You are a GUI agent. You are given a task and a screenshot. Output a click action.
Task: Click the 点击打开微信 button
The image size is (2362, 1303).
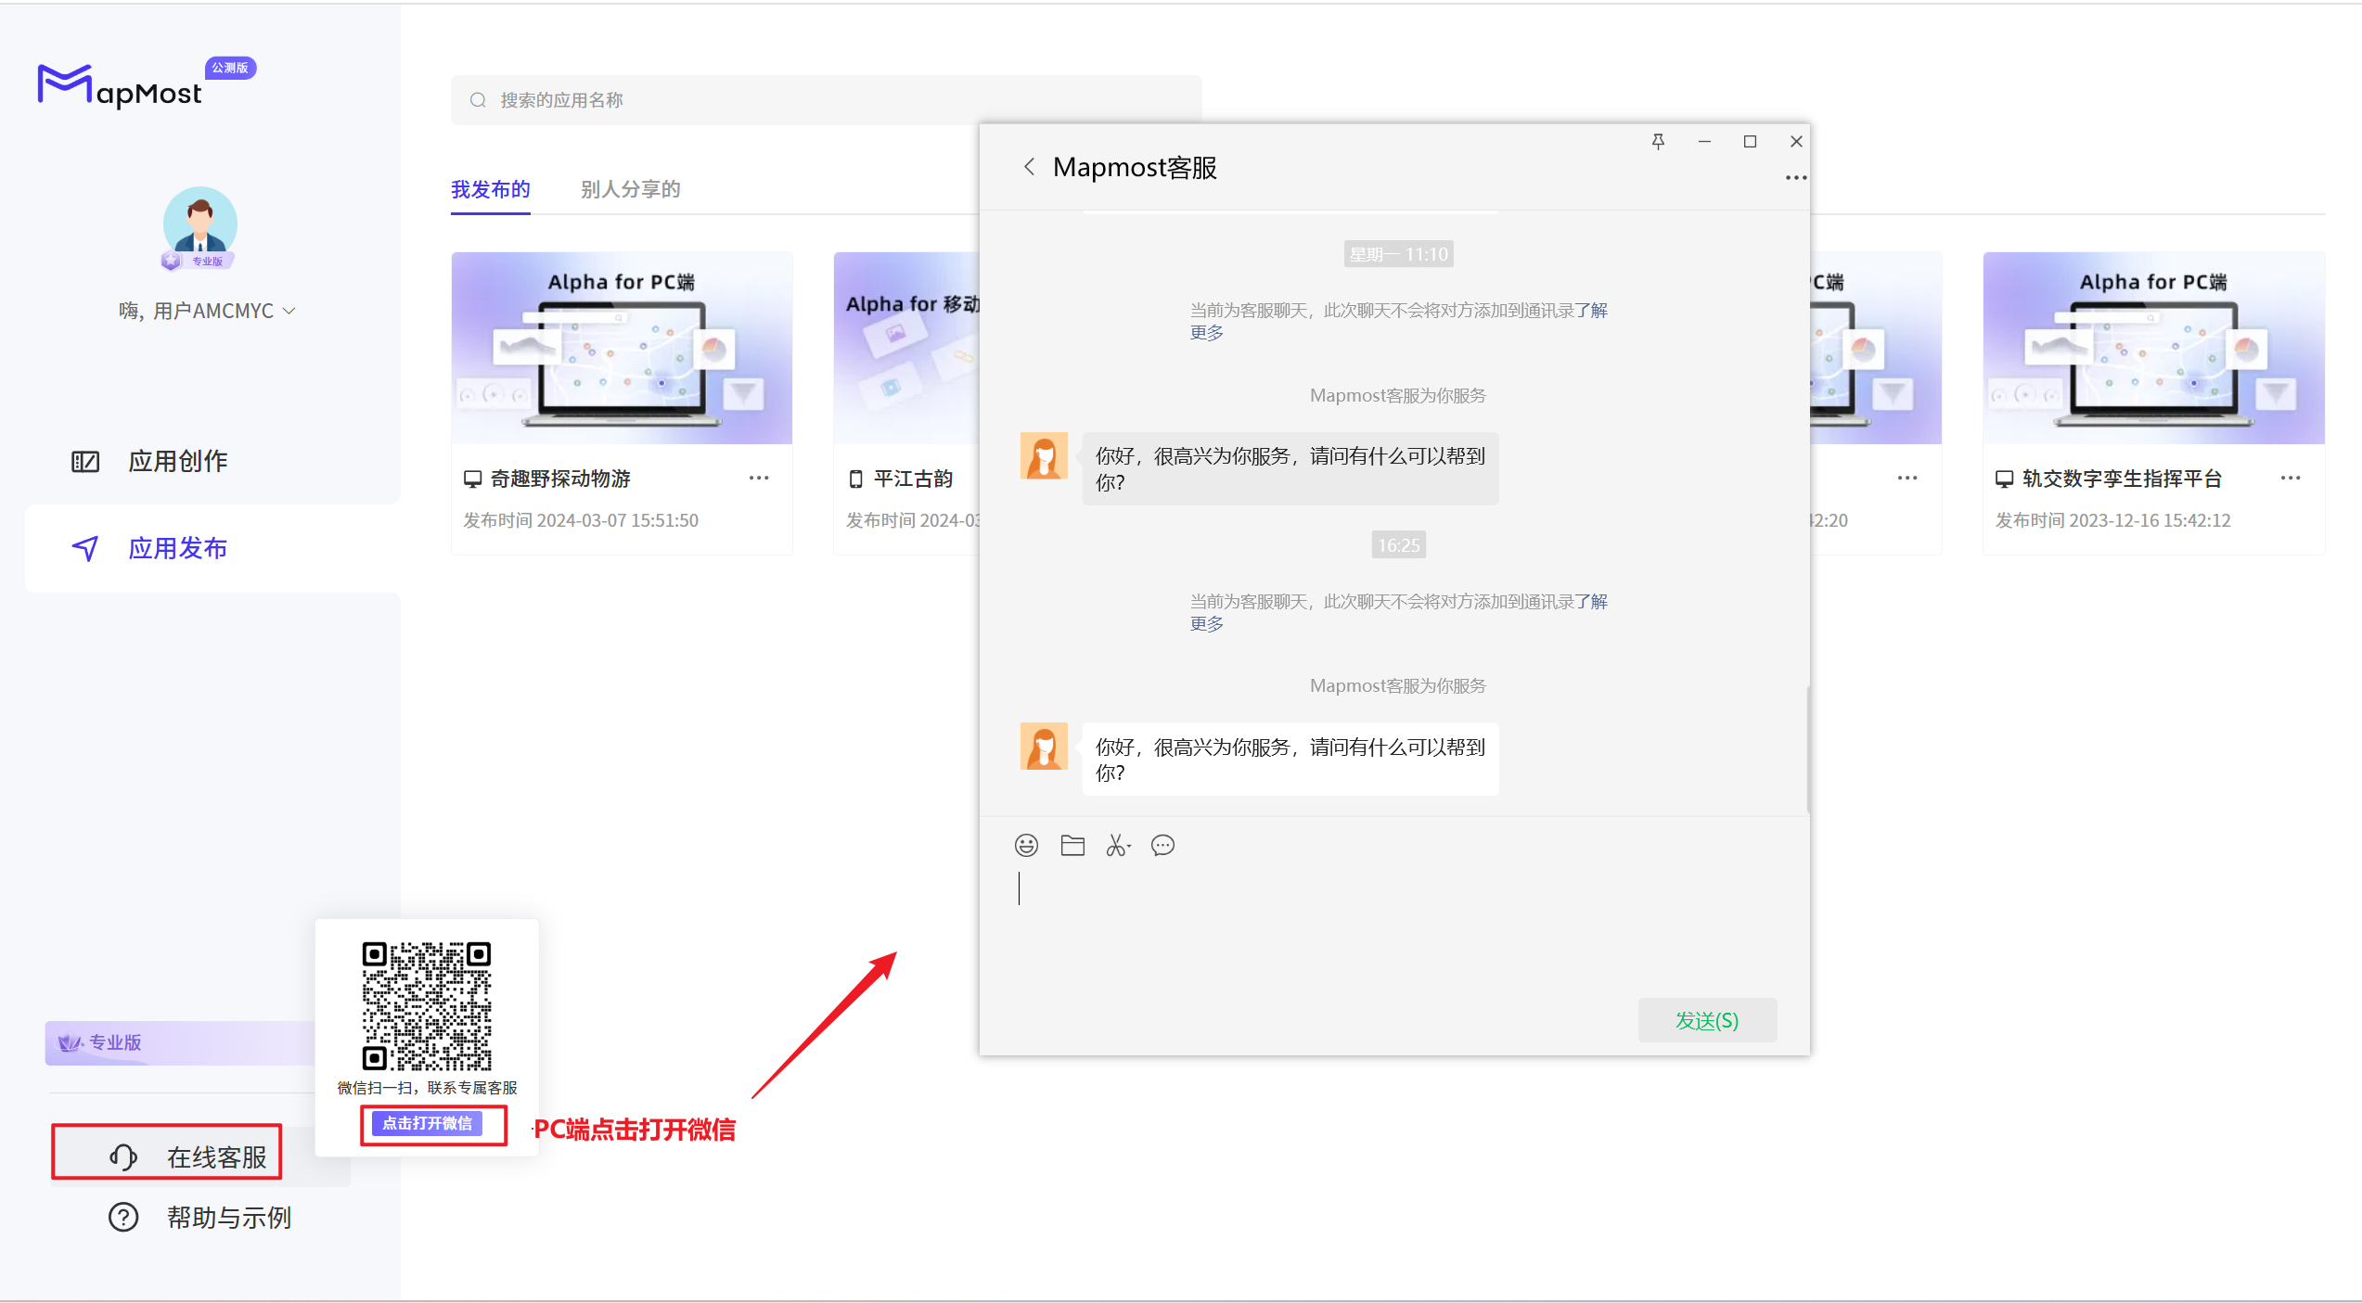[427, 1123]
